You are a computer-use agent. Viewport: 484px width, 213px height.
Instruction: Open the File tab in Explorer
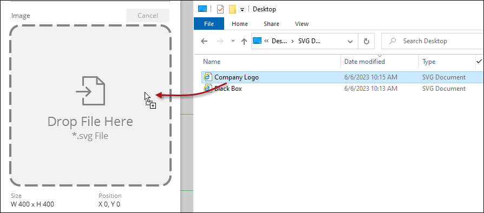click(x=209, y=24)
